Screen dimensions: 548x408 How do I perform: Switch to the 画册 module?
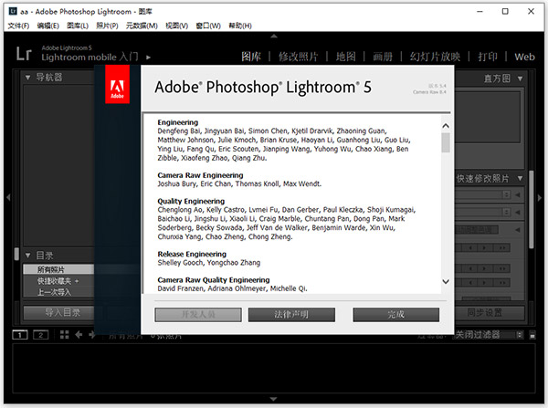(383, 57)
